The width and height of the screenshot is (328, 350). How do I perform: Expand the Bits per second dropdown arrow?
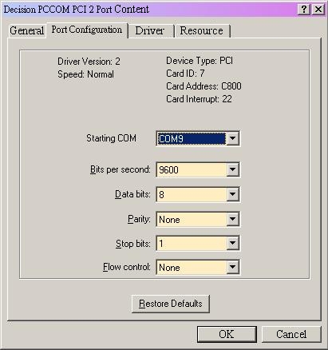coord(232,169)
